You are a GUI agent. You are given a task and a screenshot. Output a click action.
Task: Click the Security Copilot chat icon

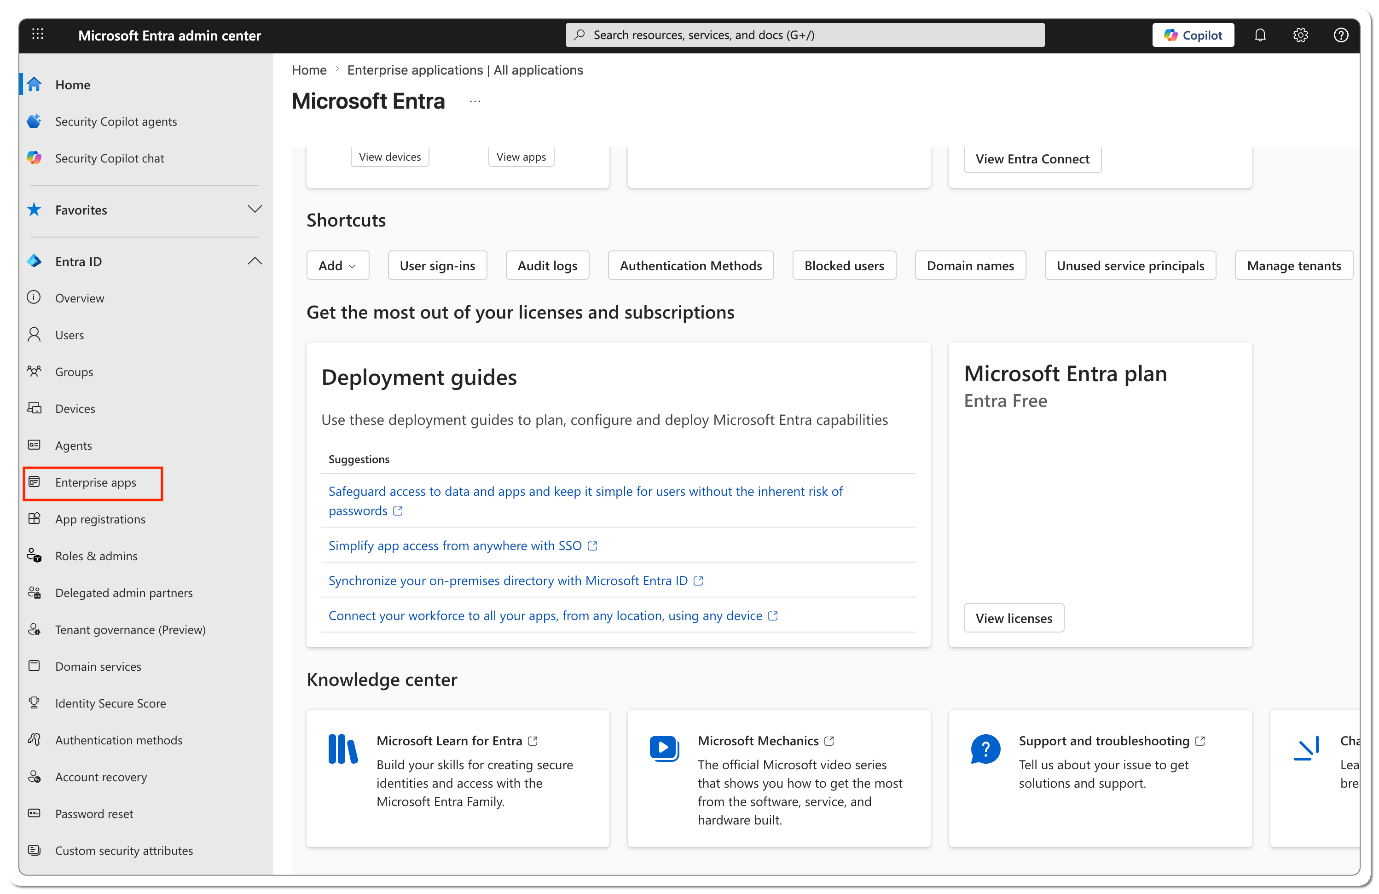click(34, 158)
